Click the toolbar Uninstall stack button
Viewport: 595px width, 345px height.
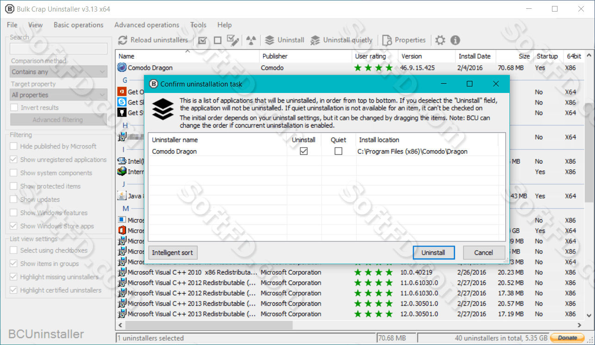[x=284, y=40]
